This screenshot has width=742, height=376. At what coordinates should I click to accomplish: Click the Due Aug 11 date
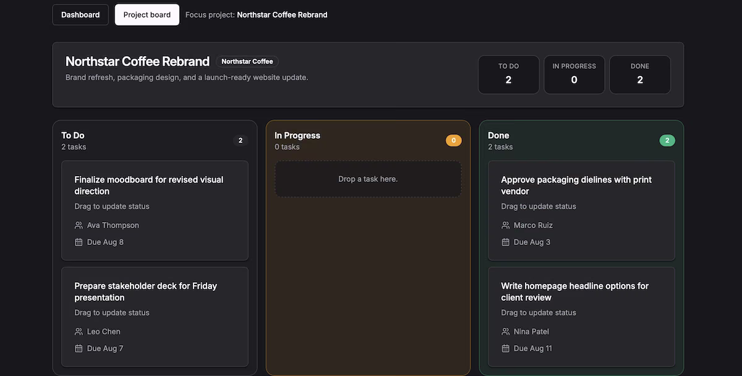(533, 348)
